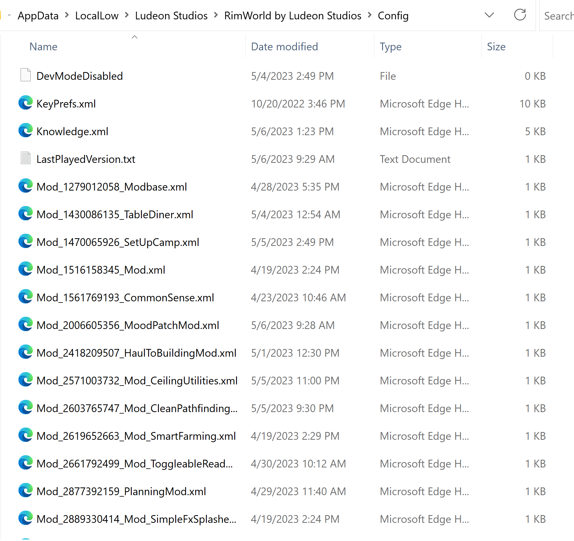Click the Edge icon beside KeyPrefs.xml
Image resolution: width=574 pixels, height=541 pixels.
26,103
